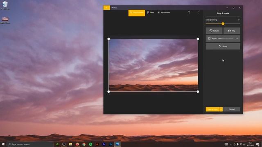Open the Action Center notifications

click(257, 144)
